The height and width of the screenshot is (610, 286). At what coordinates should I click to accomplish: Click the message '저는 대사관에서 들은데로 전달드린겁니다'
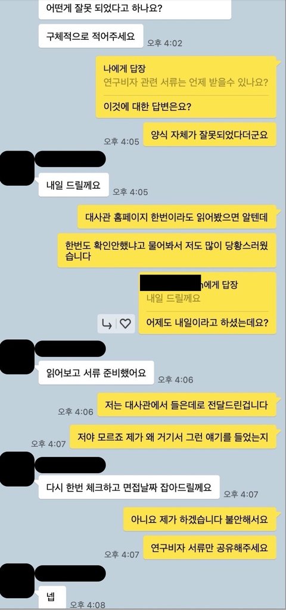(x=186, y=405)
